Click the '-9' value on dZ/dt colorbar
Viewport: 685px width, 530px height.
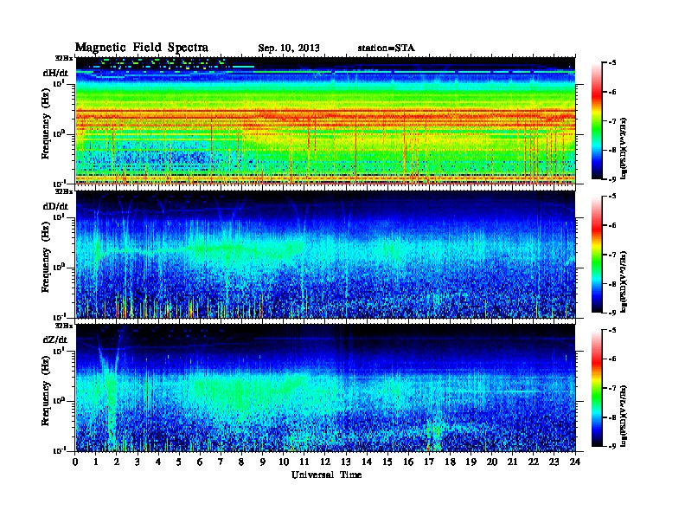[612, 446]
